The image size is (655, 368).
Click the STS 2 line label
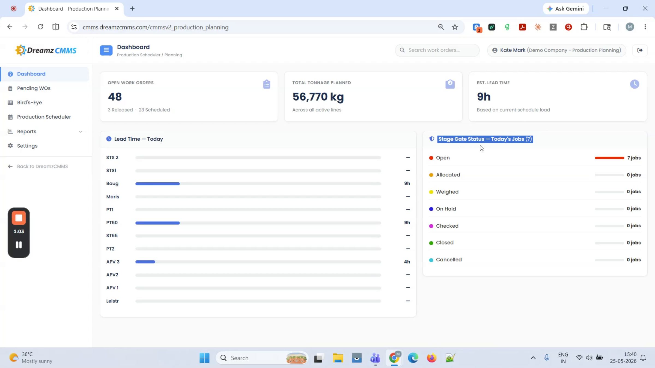pyautogui.click(x=112, y=158)
